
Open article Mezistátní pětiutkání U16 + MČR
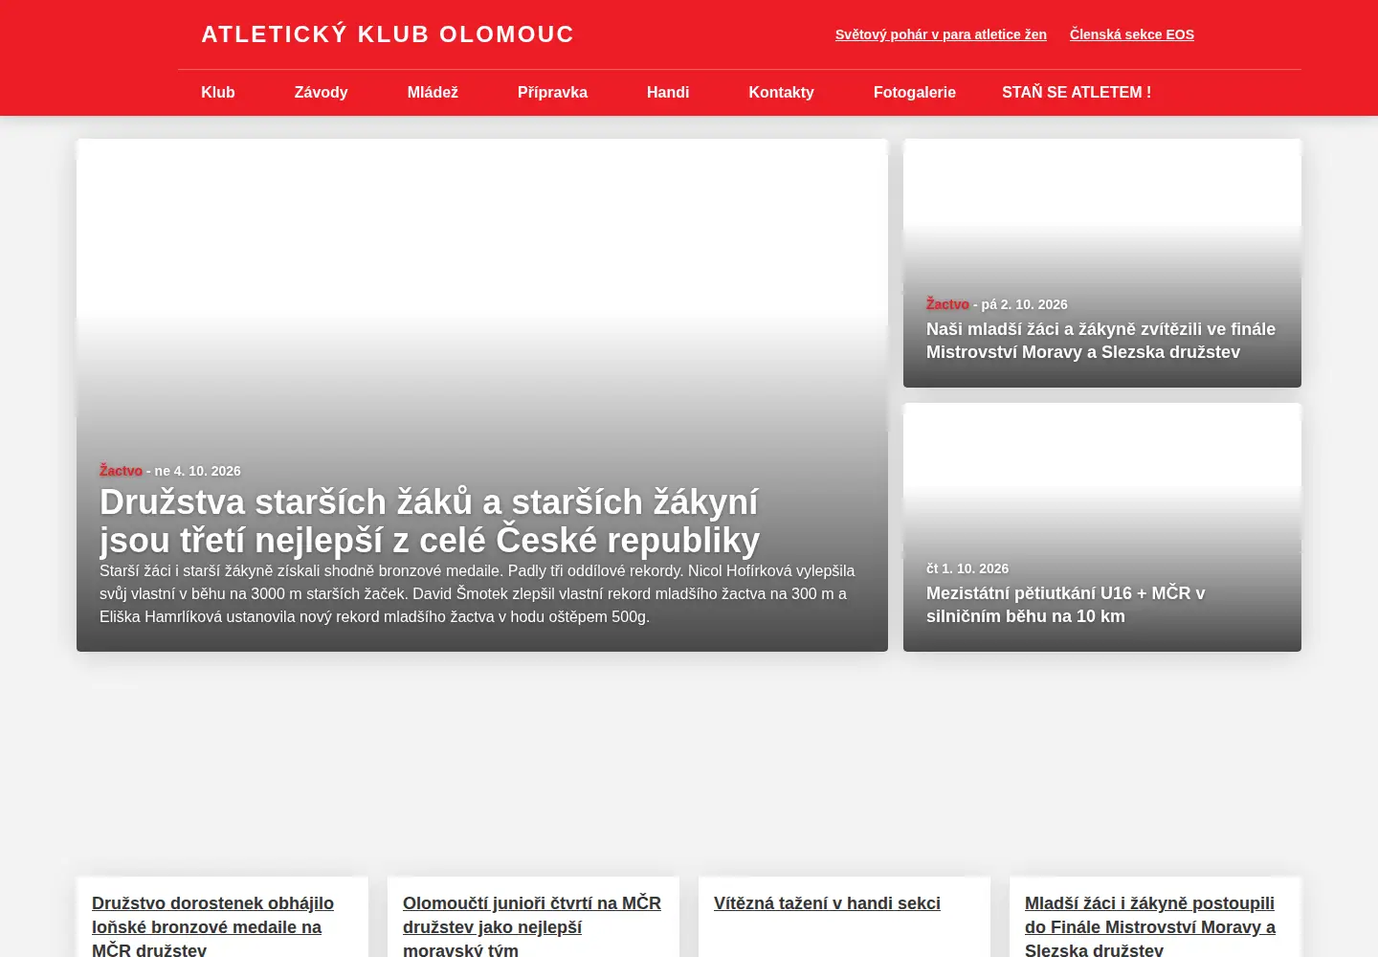click(1065, 605)
